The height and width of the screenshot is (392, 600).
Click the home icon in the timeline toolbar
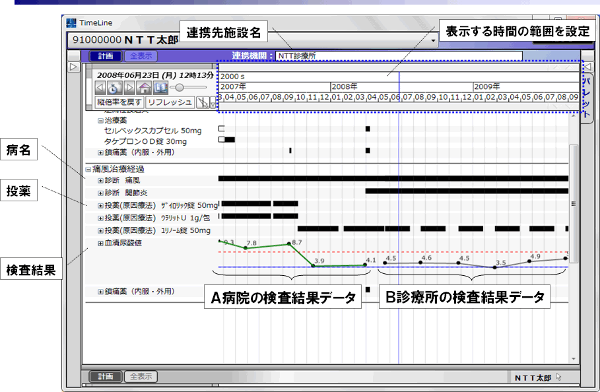pos(145,88)
